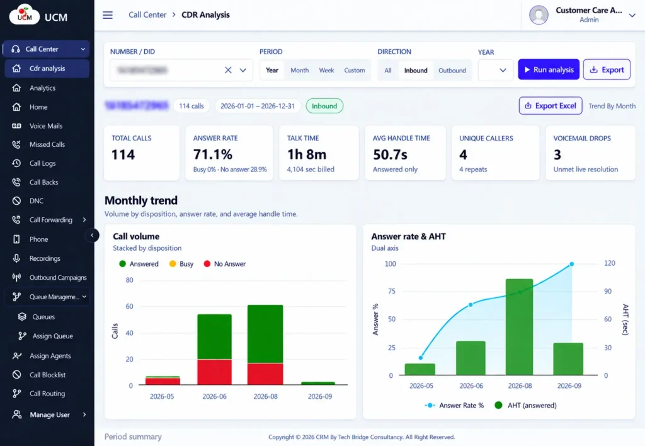Open the Call Routing icon
The width and height of the screenshot is (645, 446).
point(16,394)
